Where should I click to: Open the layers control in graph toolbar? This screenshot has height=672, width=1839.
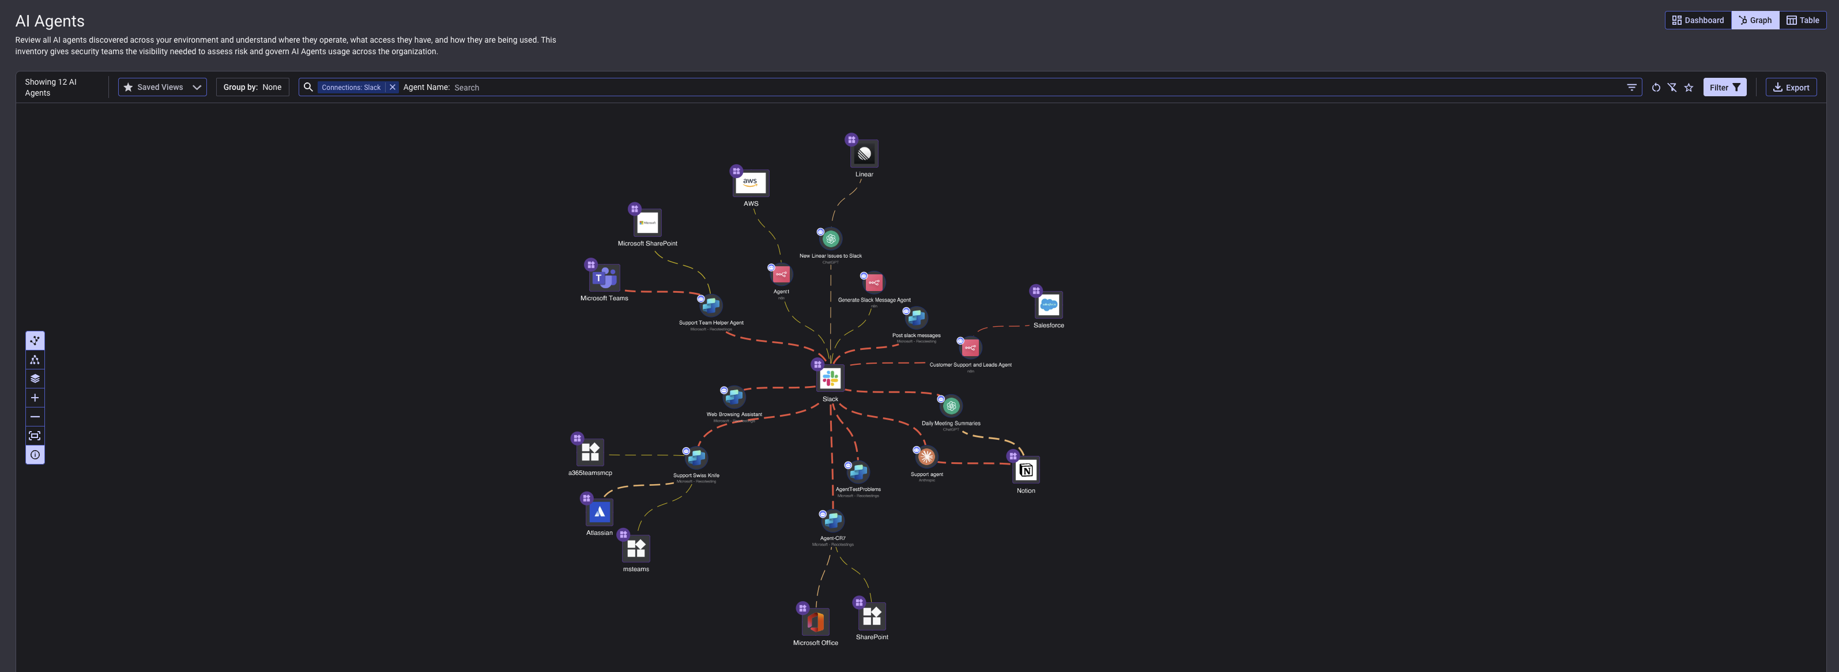click(x=34, y=379)
